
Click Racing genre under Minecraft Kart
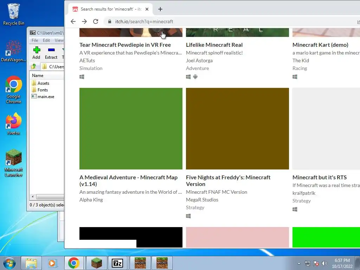[x=300, y=68]
